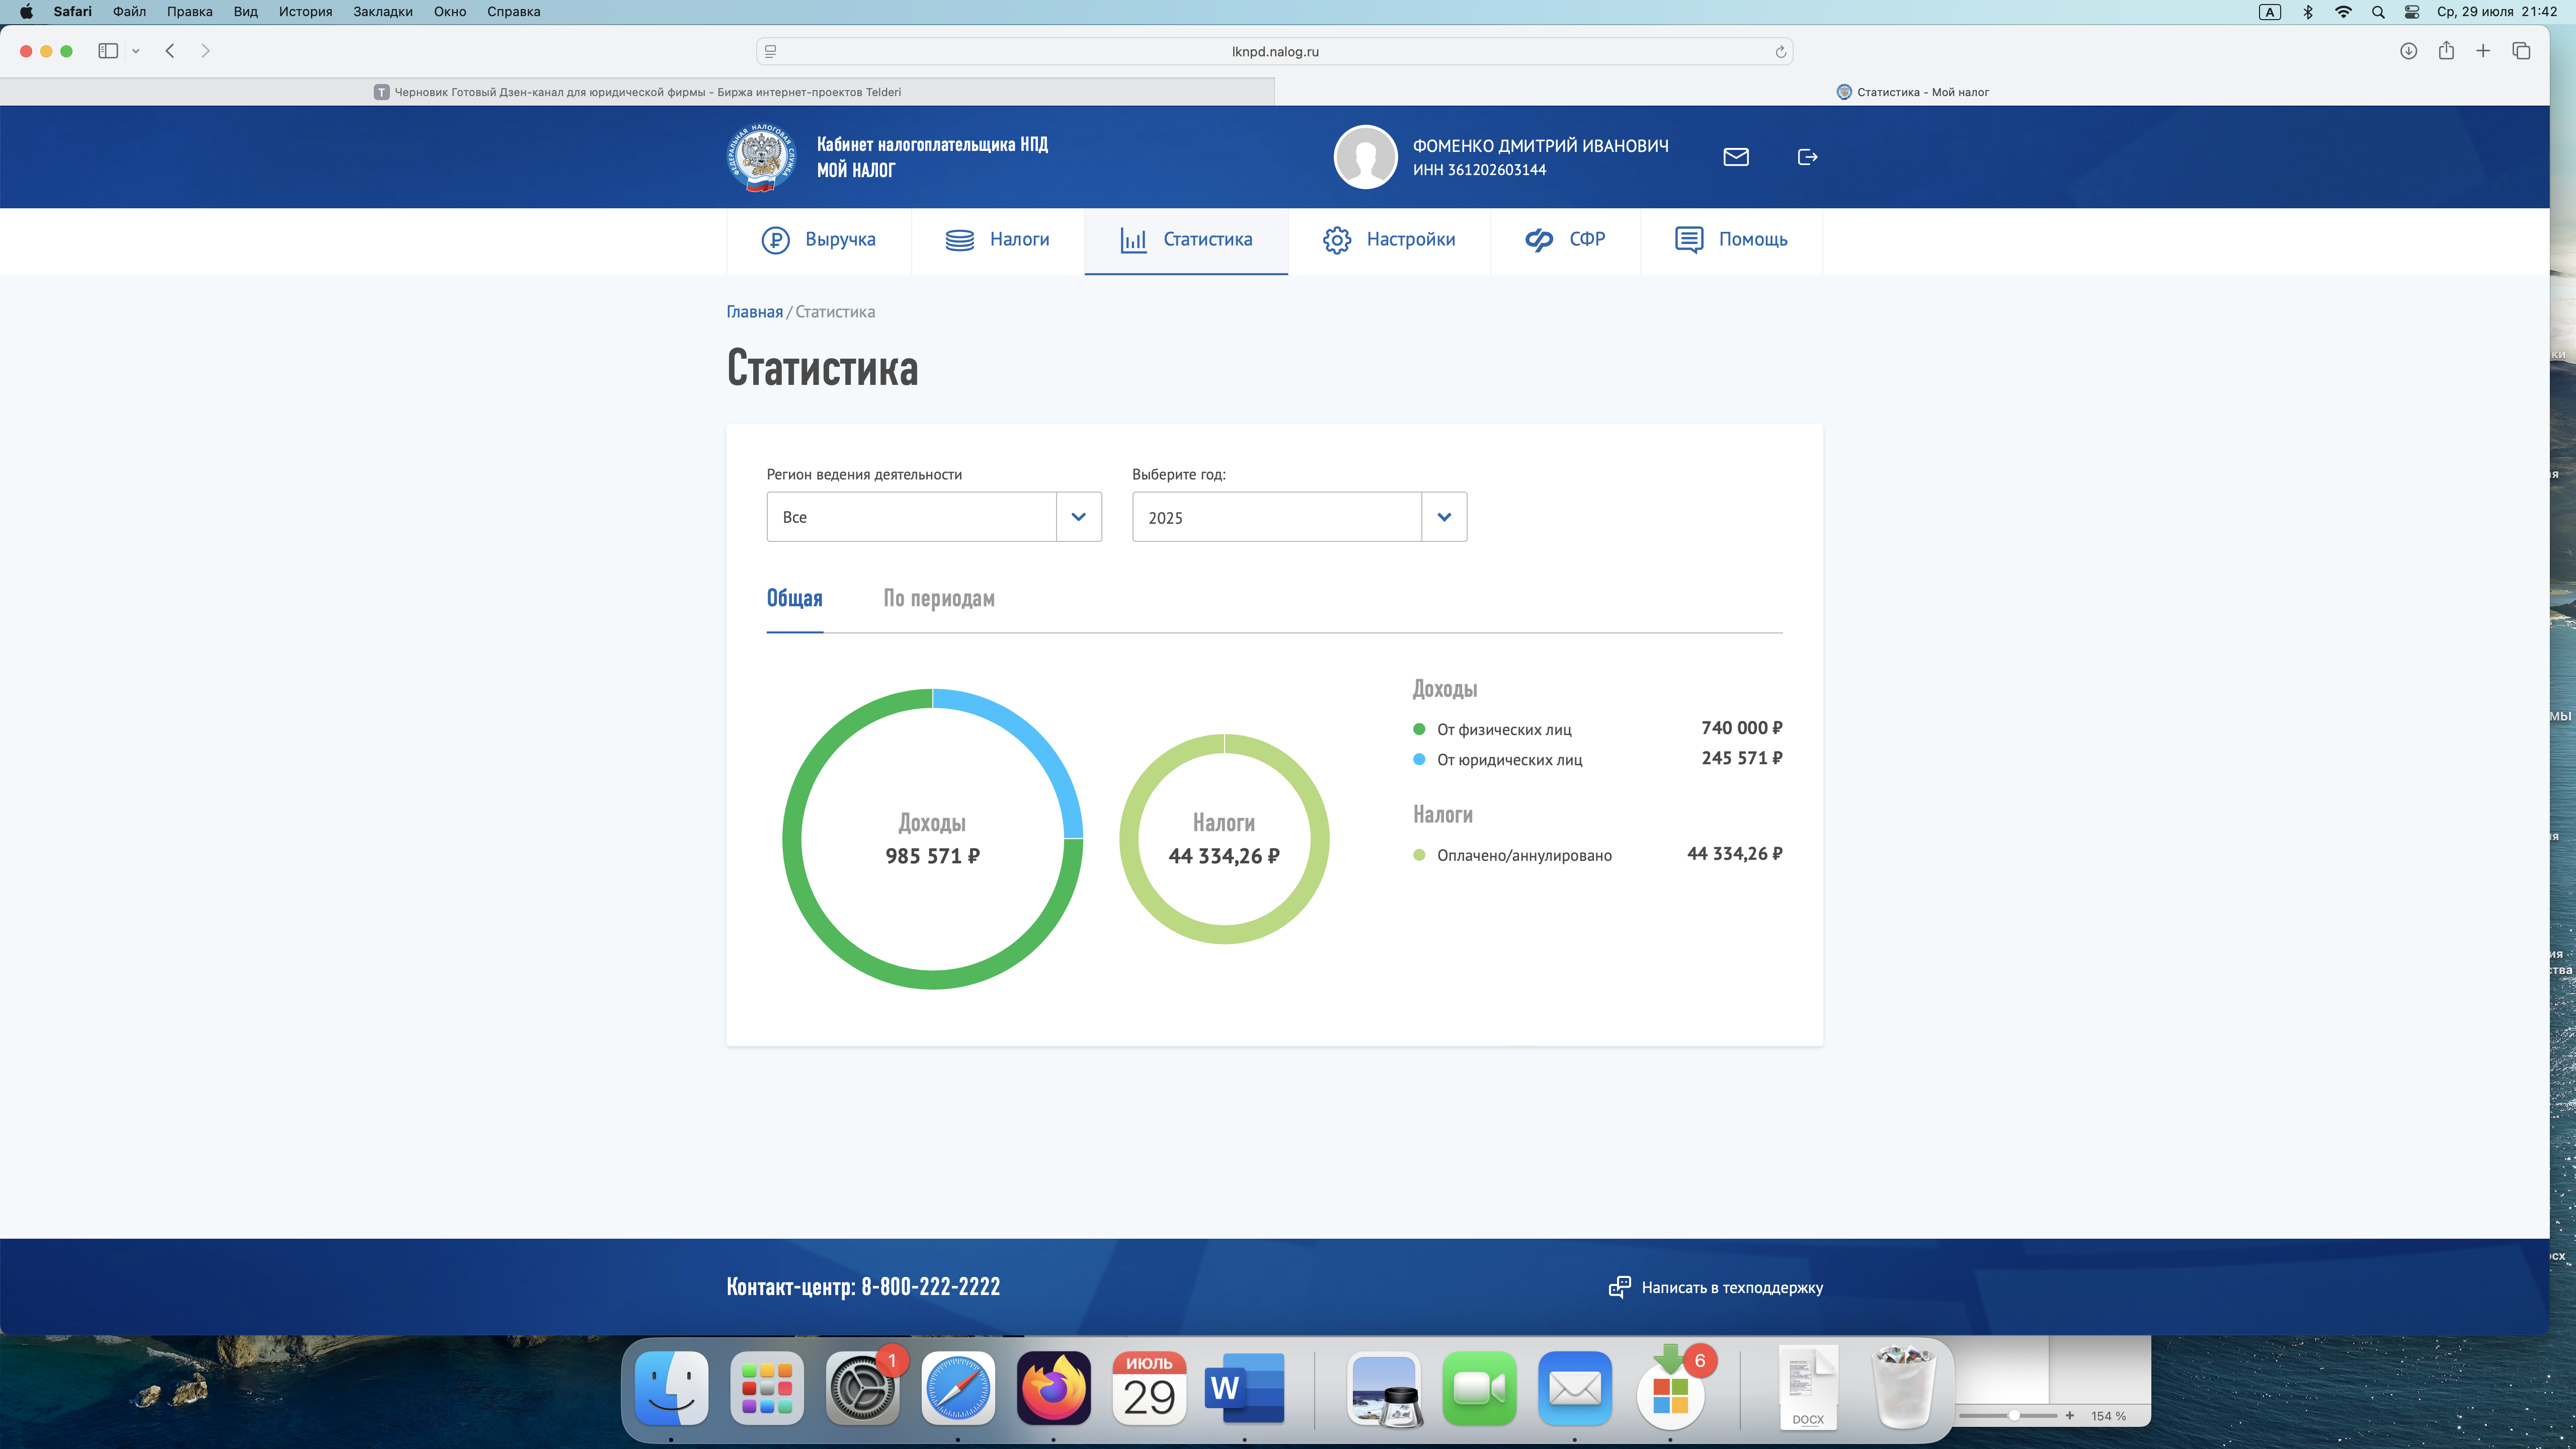Screen dimensions: 2576x1449
Task: Follow the Главная breadcrumb link
Action: (754, 312)
